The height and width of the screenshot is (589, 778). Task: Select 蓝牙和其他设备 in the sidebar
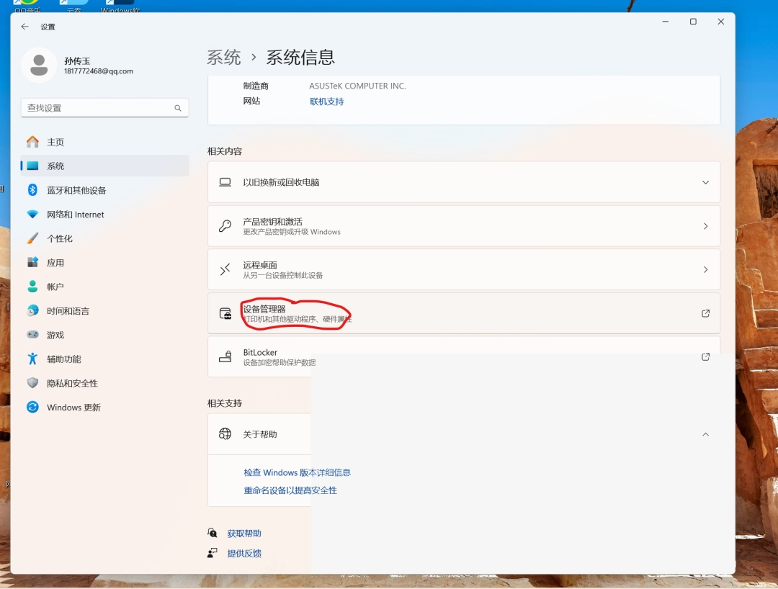pyautogui.click(x=104, y=190)
